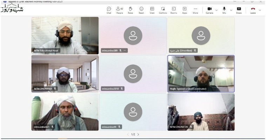Open the More actions menu

(195, 10)
